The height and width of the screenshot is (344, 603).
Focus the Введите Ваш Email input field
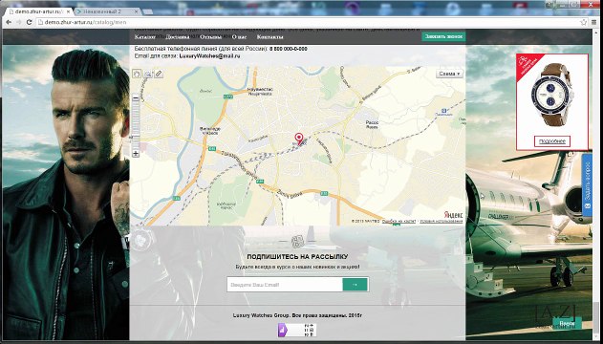click(285, 285)
